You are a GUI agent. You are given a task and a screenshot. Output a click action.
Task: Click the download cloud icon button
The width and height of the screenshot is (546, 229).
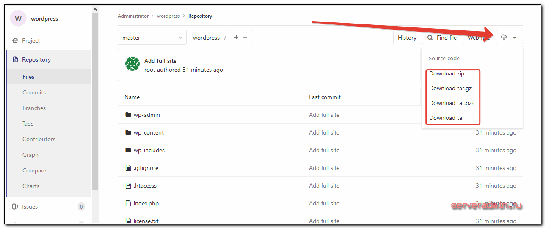509,38
